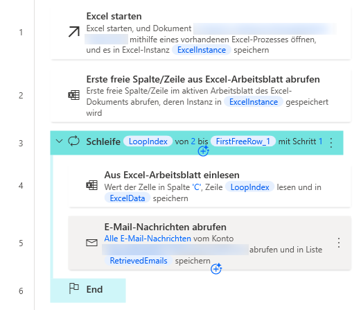The height and width of the screenshot is (310, 361).
Task: Click the Excel icon of Aus Excel-Arbeitsblatt einlesen
Action: click(x=92, y=185)
